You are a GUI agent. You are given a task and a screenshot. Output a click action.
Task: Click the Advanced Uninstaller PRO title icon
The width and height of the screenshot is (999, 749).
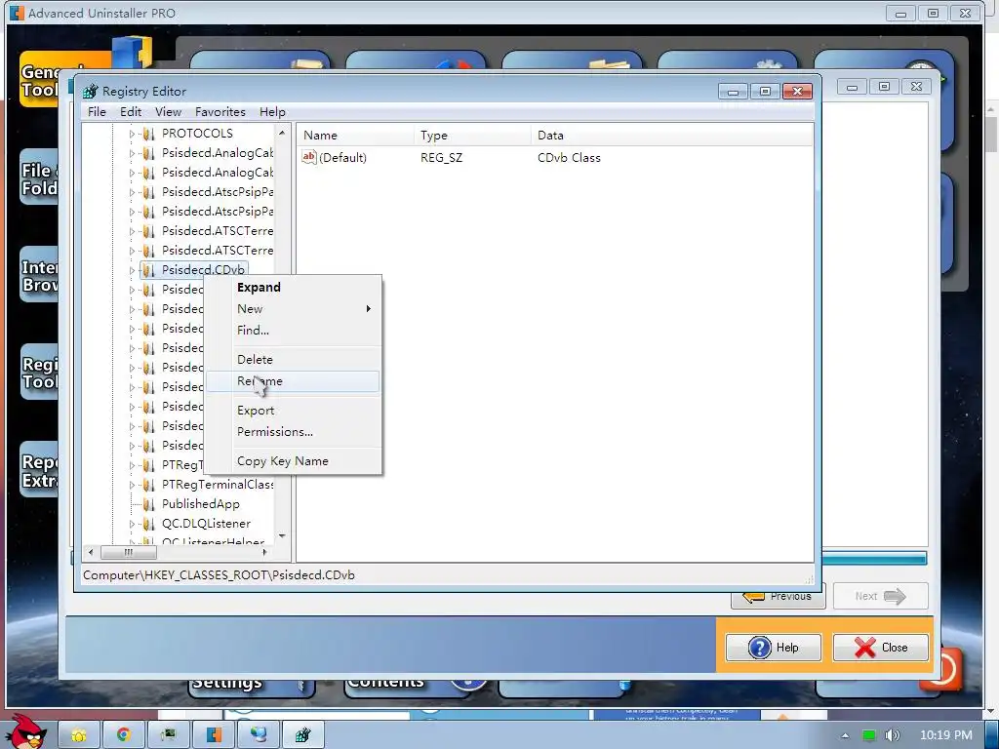17,13
